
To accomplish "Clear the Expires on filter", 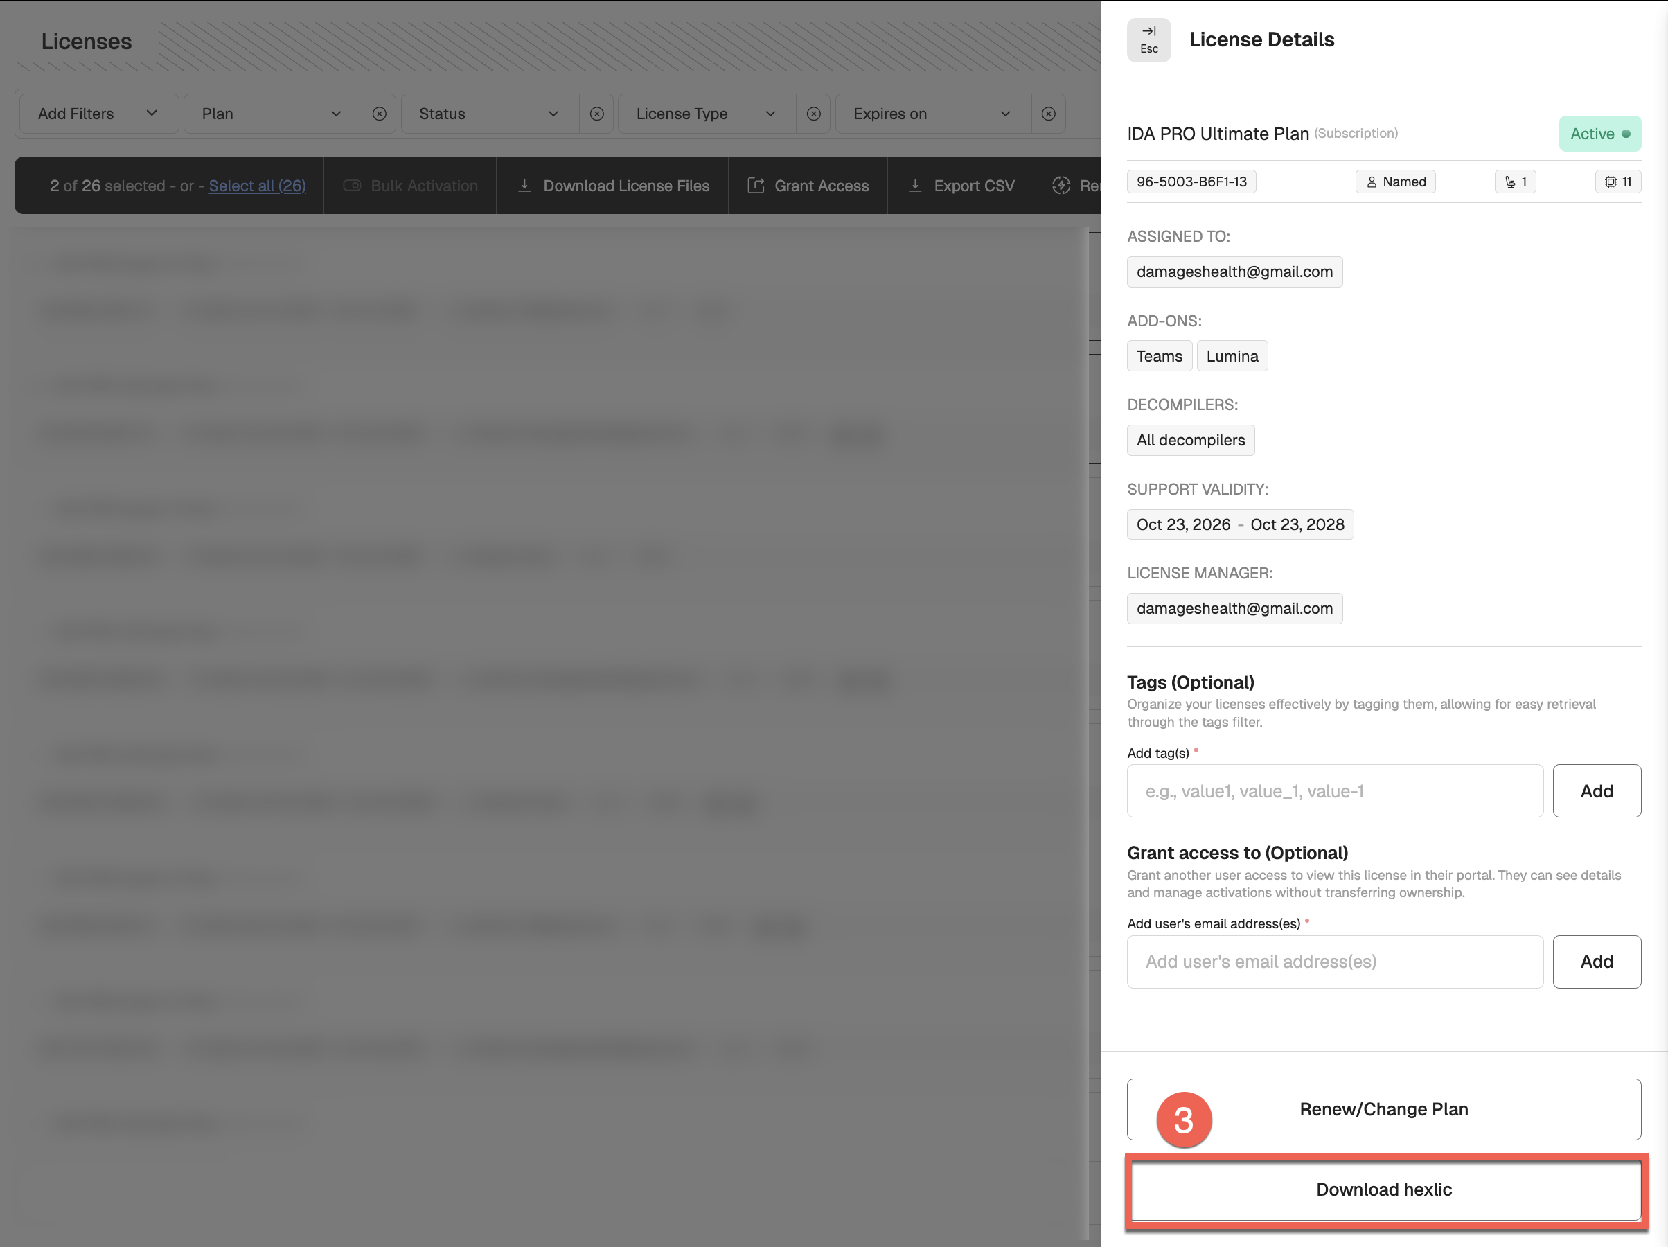I will coord(1048,114).
